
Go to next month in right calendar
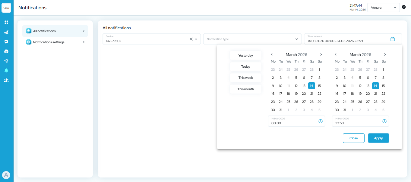point(385,54)
